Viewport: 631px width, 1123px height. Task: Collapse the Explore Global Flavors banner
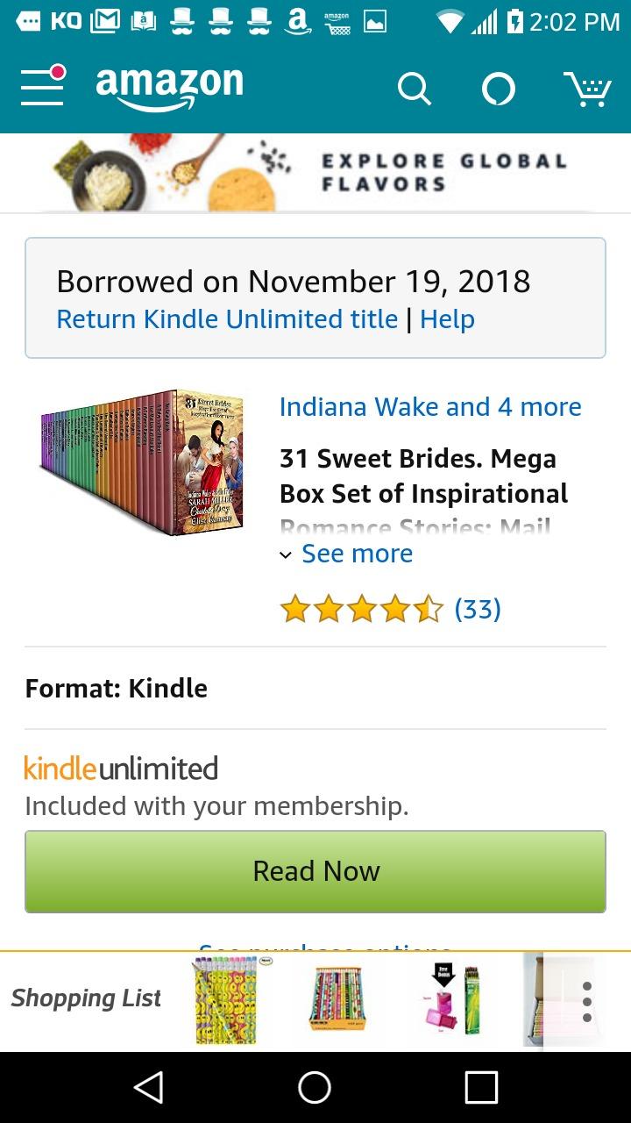[315, 172]
